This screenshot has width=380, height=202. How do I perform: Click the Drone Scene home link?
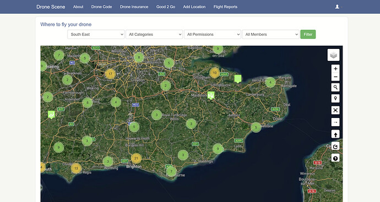(x=51, y=7)
